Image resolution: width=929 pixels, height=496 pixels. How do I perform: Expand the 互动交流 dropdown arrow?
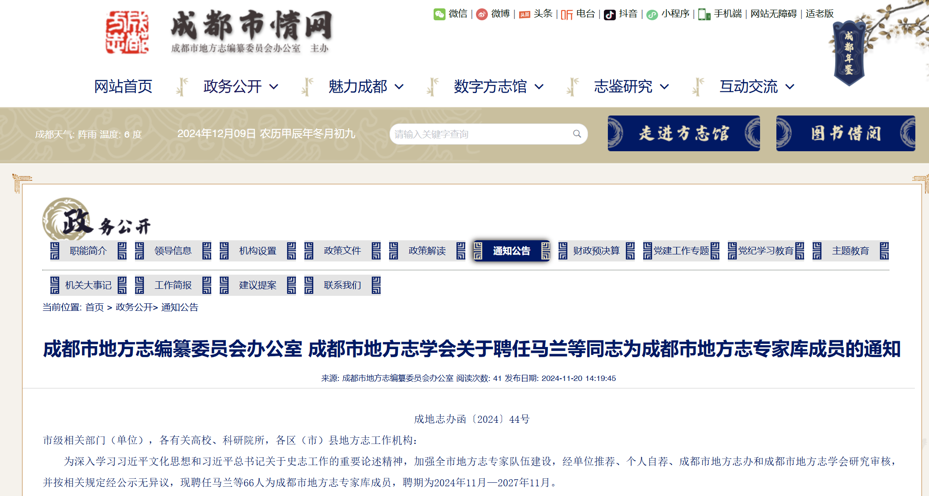(790, 87)
